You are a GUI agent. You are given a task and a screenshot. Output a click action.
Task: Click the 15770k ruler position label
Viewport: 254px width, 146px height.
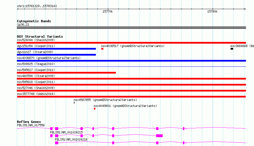pyautogui.click(x=108, y=11)
